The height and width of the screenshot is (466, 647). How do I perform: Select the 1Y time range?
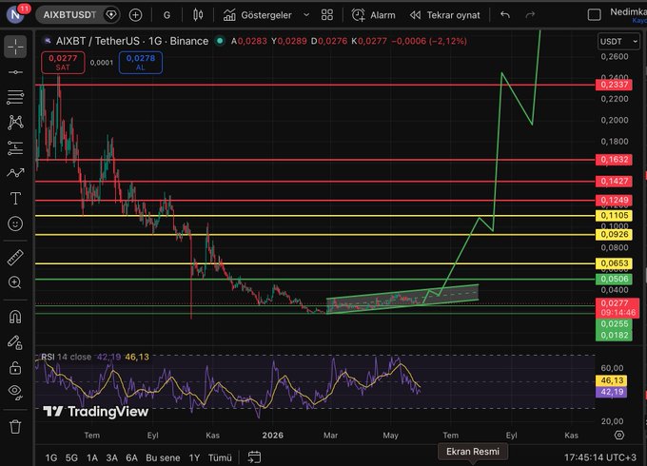[x=194, y=457]
